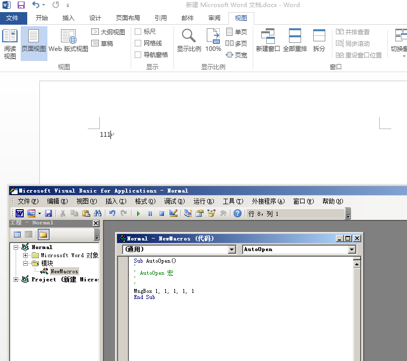Click the Cut icon in VBA toolbar

point(63,213)
